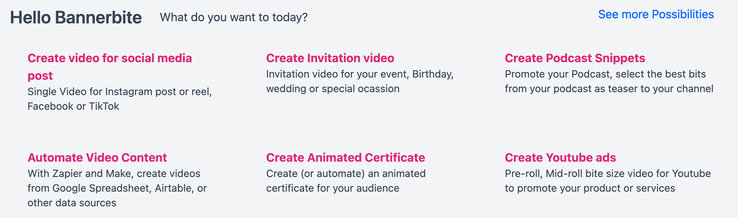Select Create Animated Certificate
The height and width of the screenshot is (218, 738).
click(346, 158)
